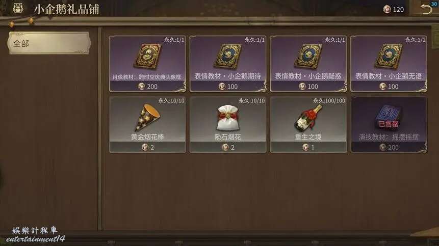Screen dimensions: 439x246
Task: Click the 2 coin price under 黄金烟花棒
Action: [148, 147]
